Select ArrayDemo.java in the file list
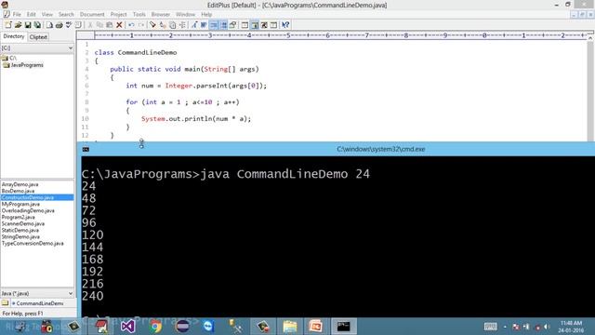This screenshot has width=595, height=335. click(x=20, y=184)
